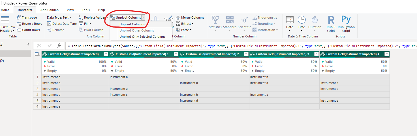The image size is (417, 136).
Task: Click the Duration stopwatch icon
Action: click(x=315, y=20)
